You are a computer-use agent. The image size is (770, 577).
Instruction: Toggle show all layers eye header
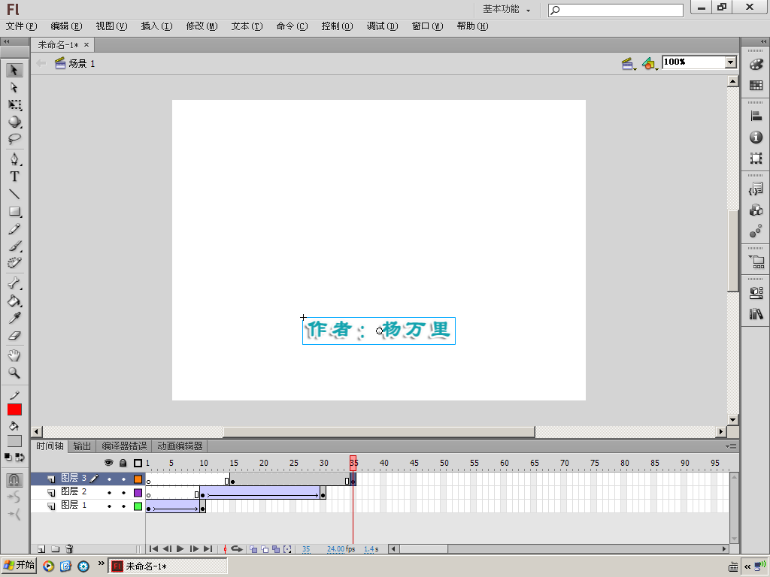(109, 463)
